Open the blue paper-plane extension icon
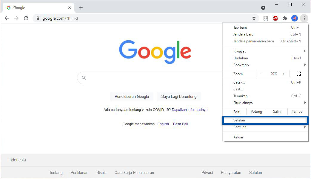Image resolution: width=311 pixels, height=179 pixels. click(x=295, y=18)
